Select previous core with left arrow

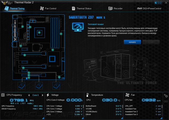29,95
